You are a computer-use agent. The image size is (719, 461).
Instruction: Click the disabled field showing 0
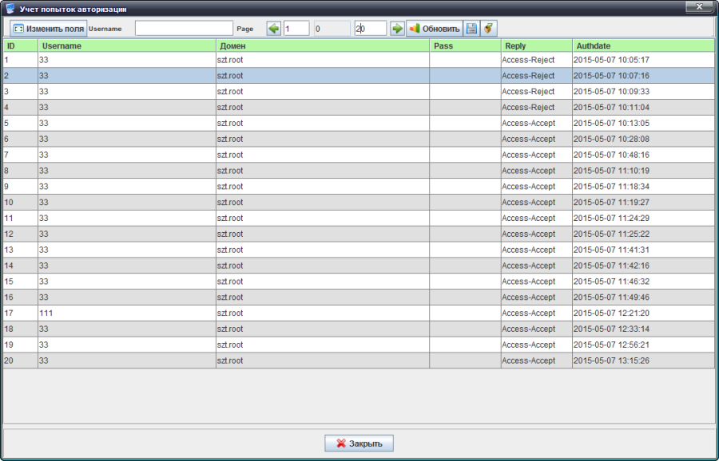pyautogui.click(x=332, y=29)
